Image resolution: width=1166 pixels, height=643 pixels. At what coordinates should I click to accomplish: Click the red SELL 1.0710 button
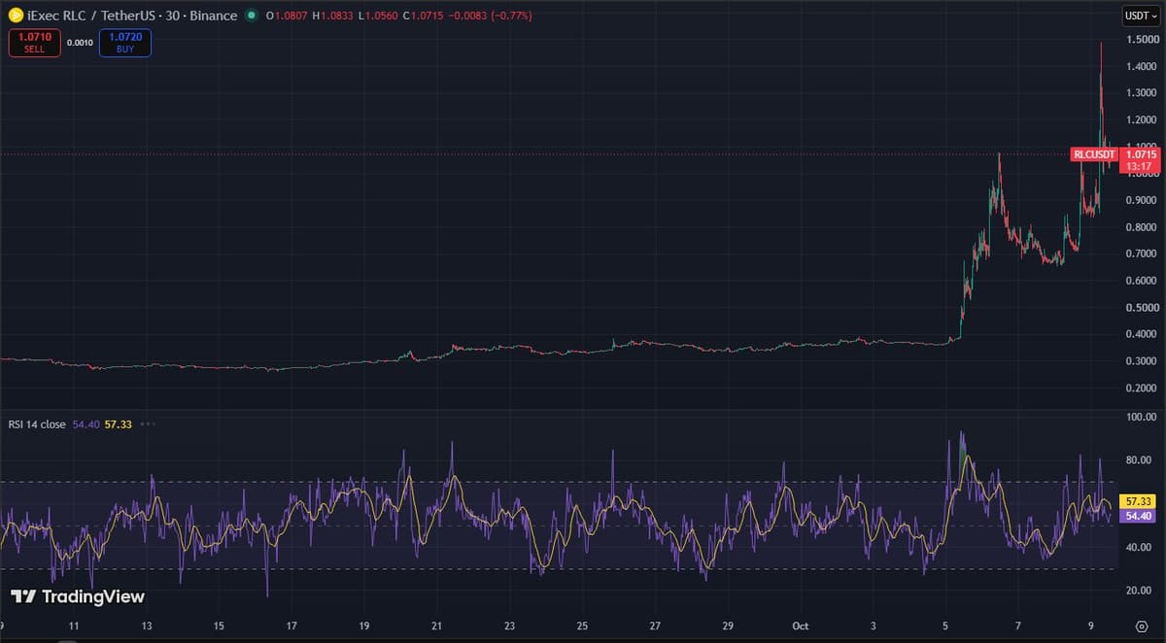tap(34, 43)
